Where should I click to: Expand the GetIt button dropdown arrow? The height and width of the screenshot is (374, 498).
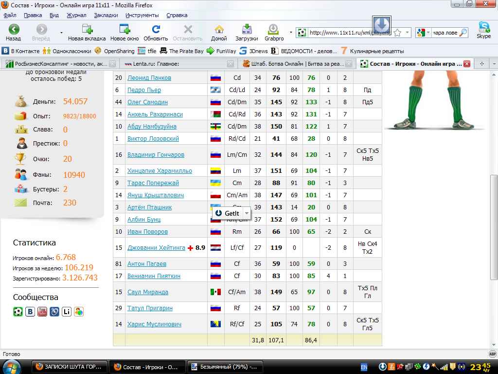(247, 213)
